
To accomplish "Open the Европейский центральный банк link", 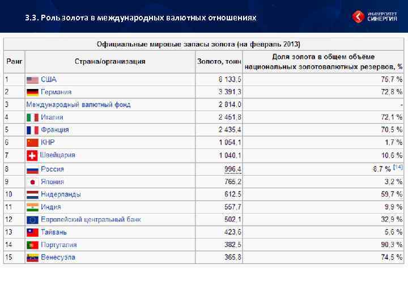I will 91,220.
